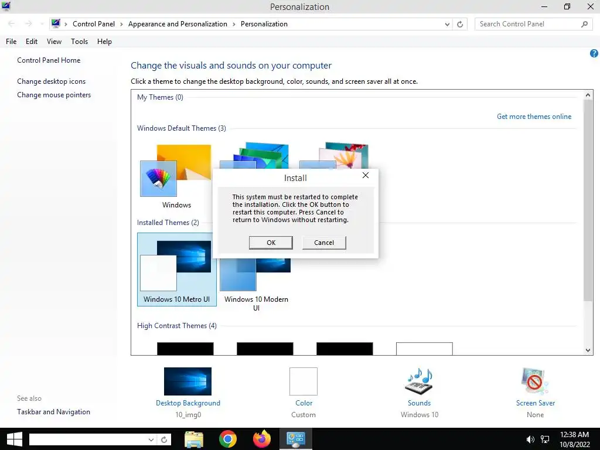The image size is (600, 450).
Task: Expand chevron after Appearance and Personalization
Action: (234, 24)
